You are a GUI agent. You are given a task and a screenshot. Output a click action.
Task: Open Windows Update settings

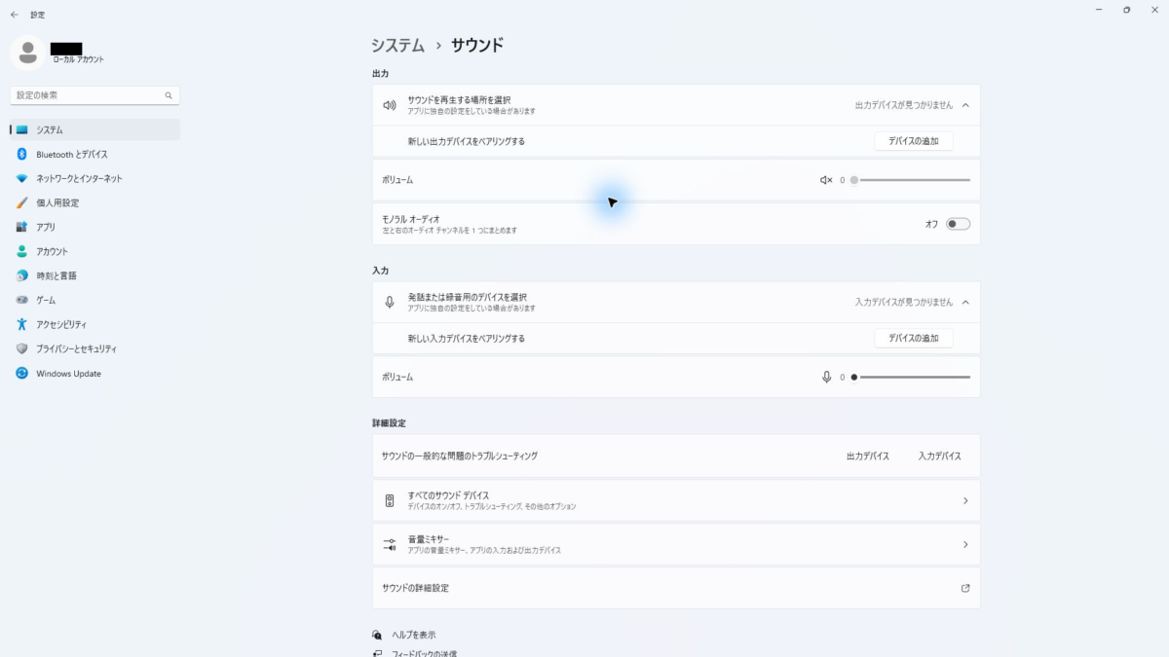pos(95,373)
